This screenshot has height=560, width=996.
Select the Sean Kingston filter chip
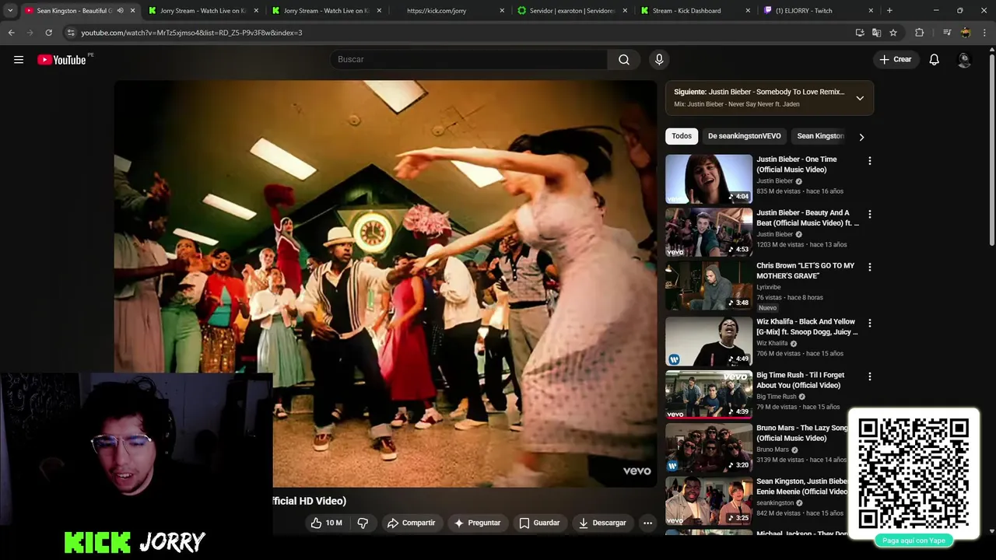tap(820, 136)
